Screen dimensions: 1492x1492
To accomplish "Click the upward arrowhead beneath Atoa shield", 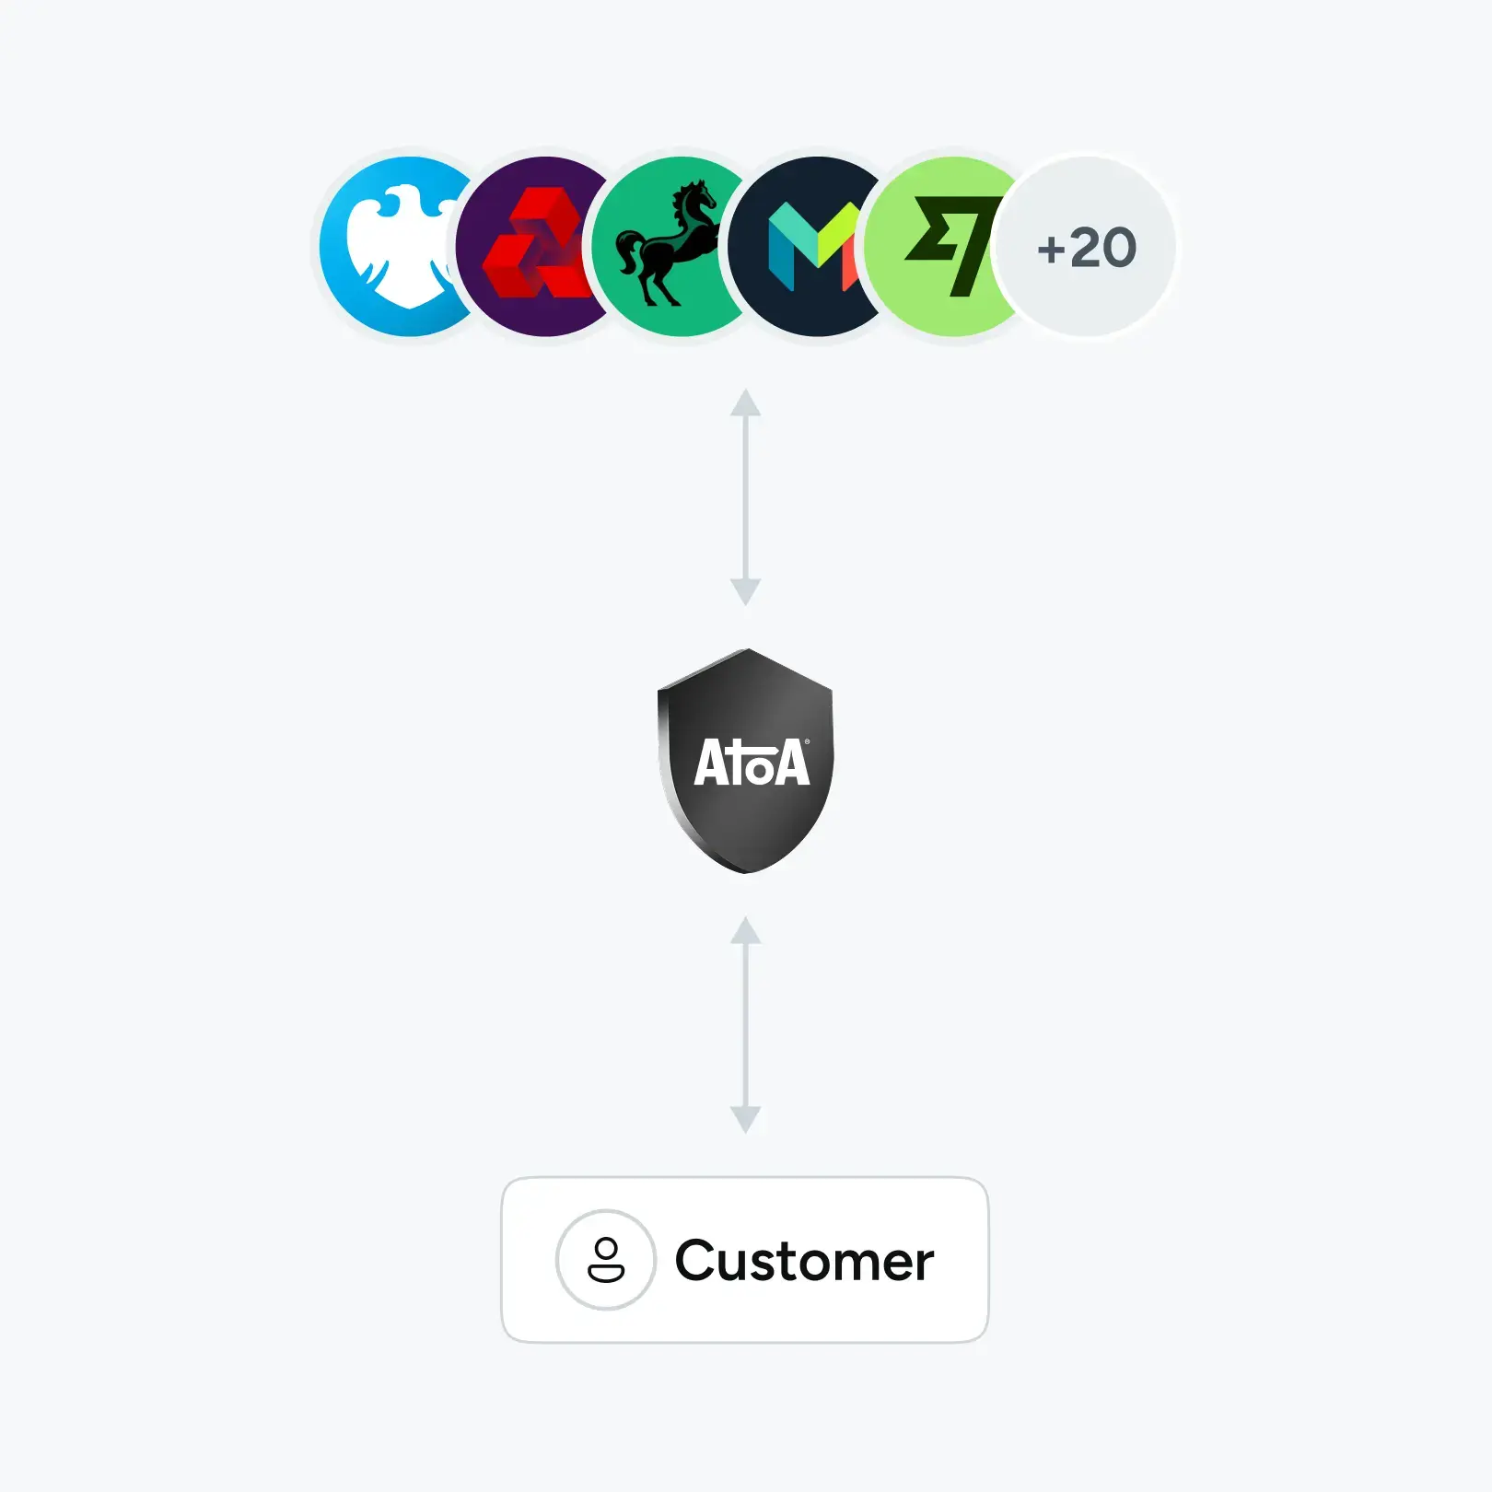I will point(745,930).
